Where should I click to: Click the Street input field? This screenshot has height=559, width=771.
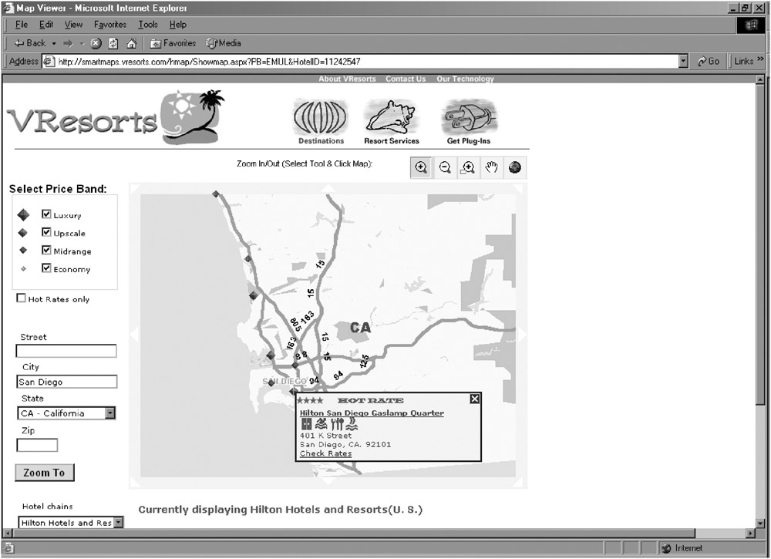tap(66, 351)
